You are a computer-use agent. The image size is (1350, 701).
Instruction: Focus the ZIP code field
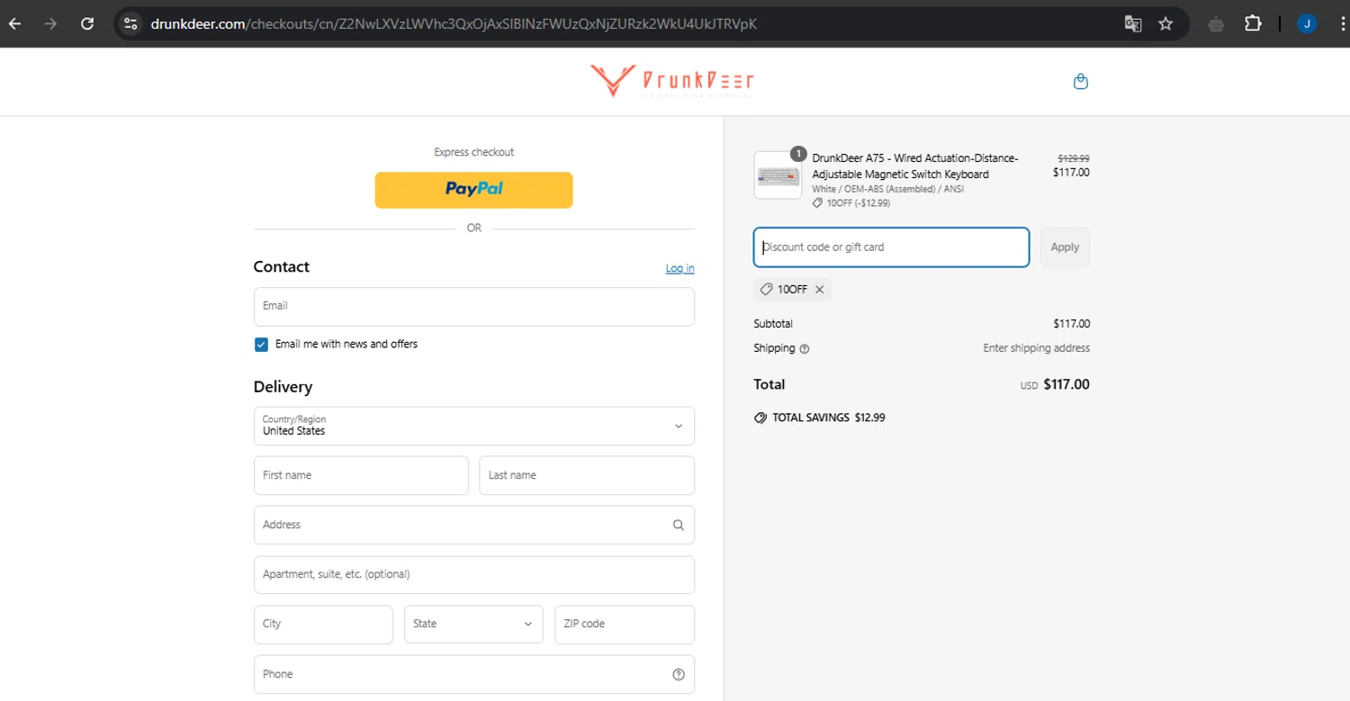coord(625,625)
